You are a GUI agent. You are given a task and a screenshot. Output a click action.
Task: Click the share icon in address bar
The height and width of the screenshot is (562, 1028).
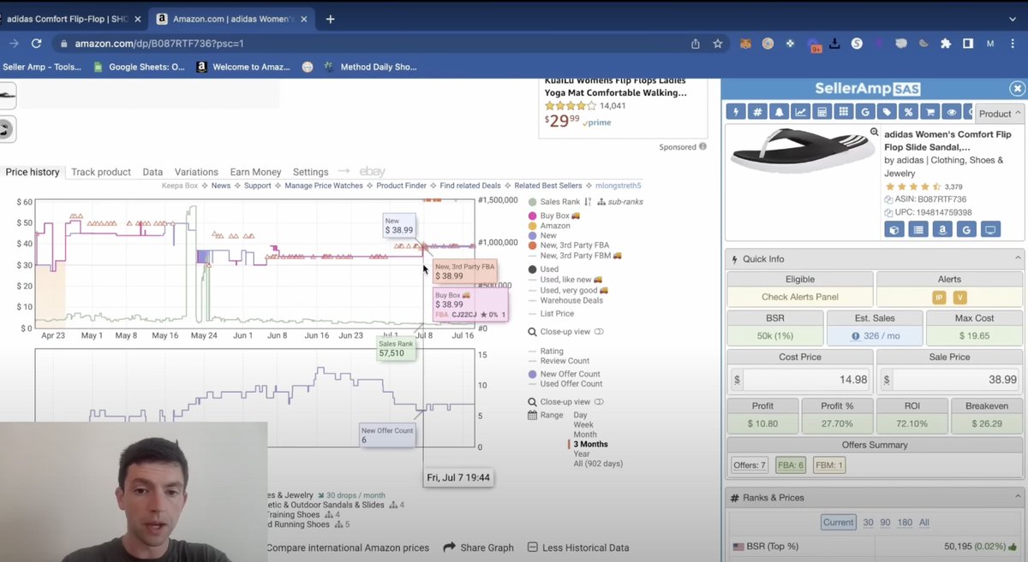[x=696, y=43]
